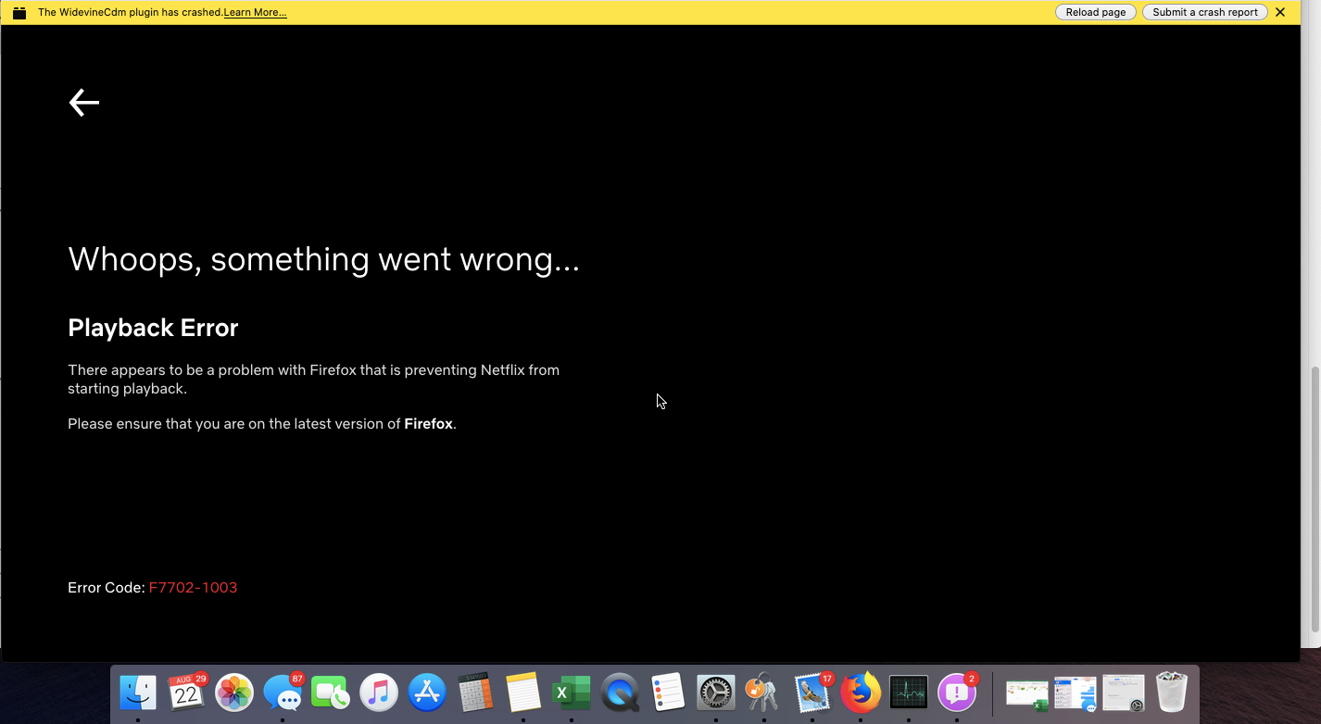This screenshot has height=724, width=1321.
Task: Open iTunes music app from the dock
Action: [379, 693]
